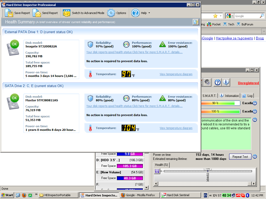Screen dimensions: 266x199
Task: Click the save floppy icon on the Health graph
Action: pos(157,171)
